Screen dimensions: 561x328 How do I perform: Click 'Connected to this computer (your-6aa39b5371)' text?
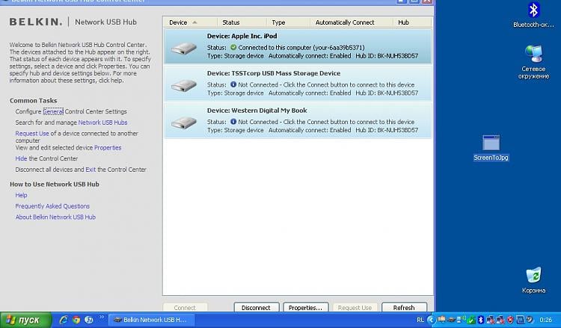301,48
